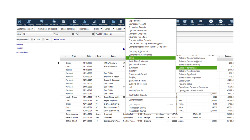The image size is (250, 140).
Task: Expand the Contributed Reports submenu
Action: tap(151, 95)
